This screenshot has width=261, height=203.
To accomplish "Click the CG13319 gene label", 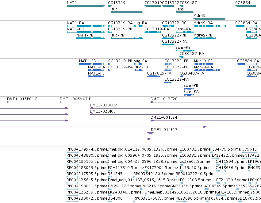I will (x=117, y=3).
